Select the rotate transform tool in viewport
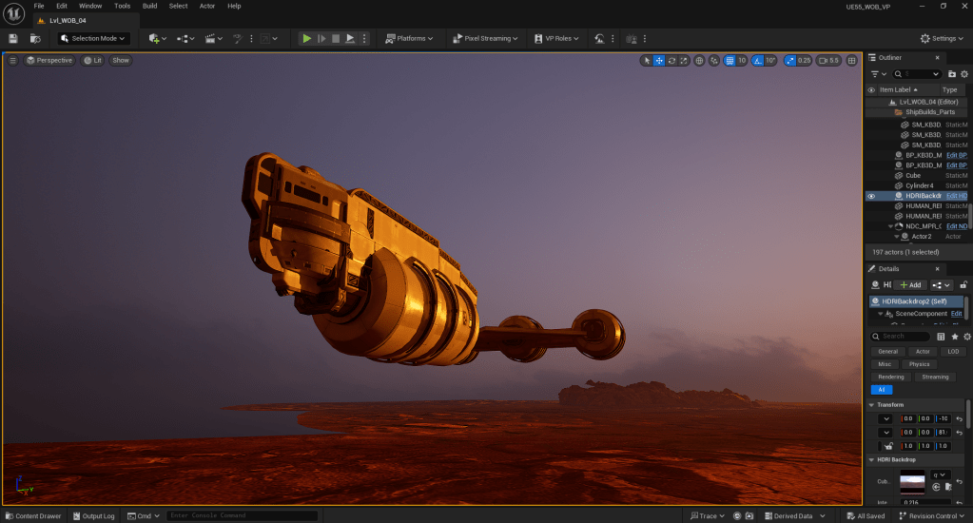This screenshot has height=523, width=973. pyautogui.click(x=671, y=60)
